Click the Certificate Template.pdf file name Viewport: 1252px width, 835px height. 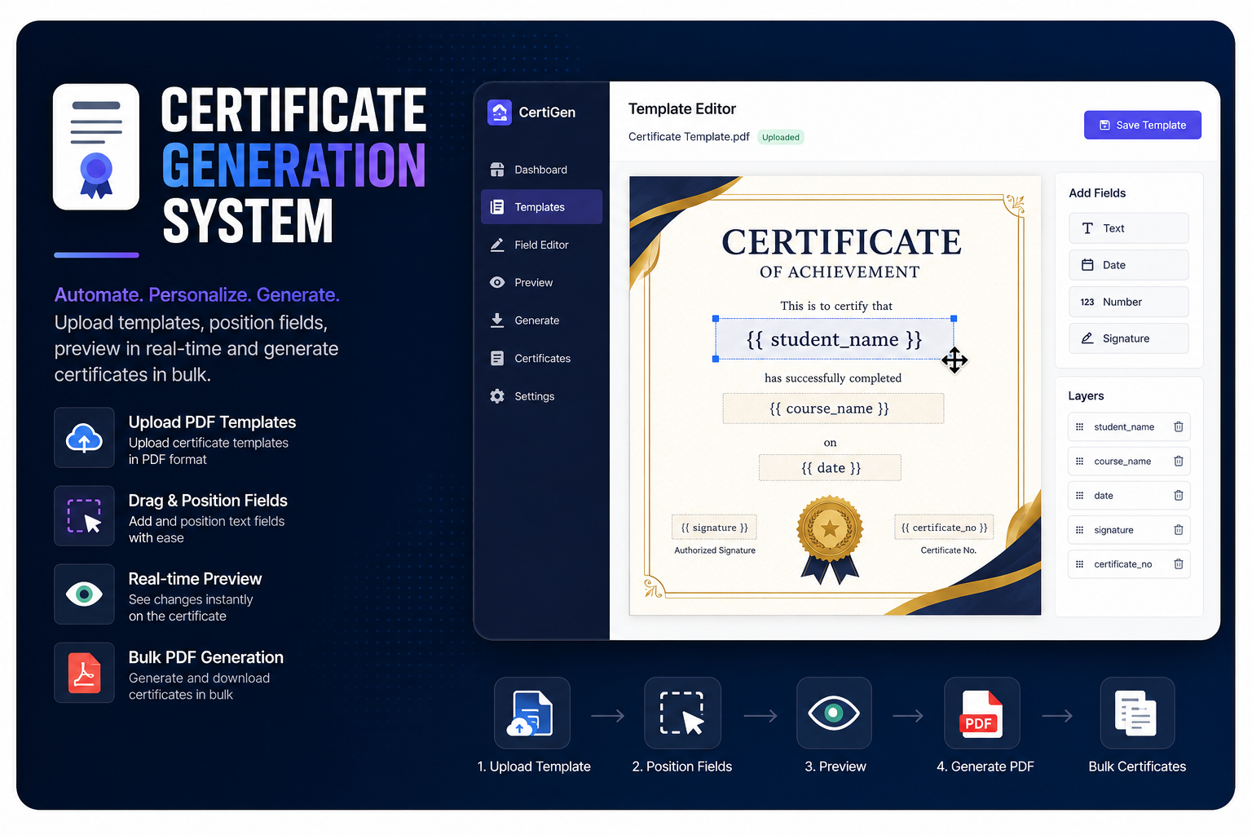pyautogui.click(x=689, y=137)
